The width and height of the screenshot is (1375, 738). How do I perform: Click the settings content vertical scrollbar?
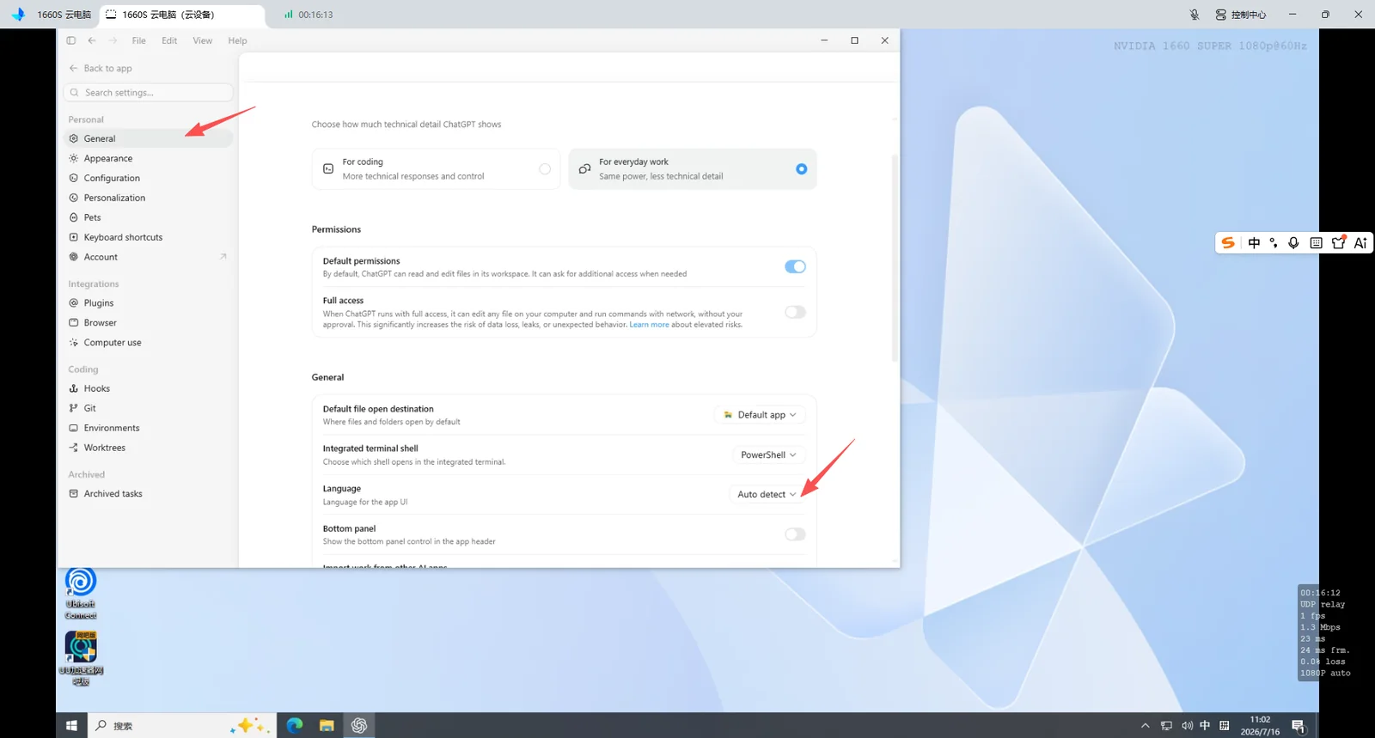(x=895, y=258)
